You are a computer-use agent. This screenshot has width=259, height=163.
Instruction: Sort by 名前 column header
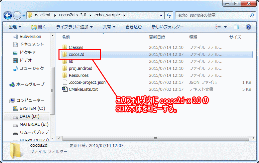(x=66, y=37)
